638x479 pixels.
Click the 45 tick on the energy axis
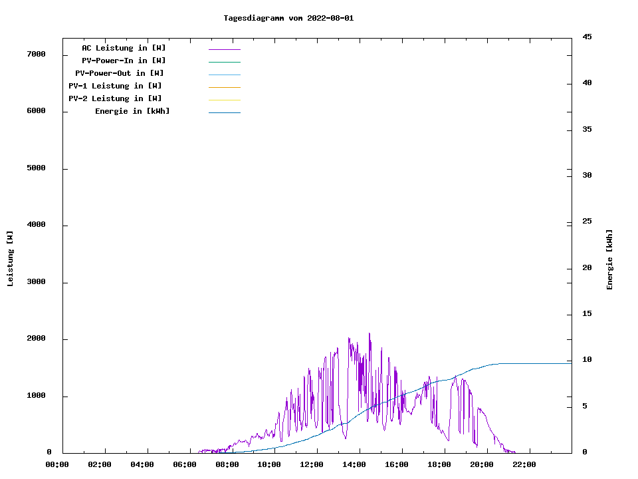[587, 37]
